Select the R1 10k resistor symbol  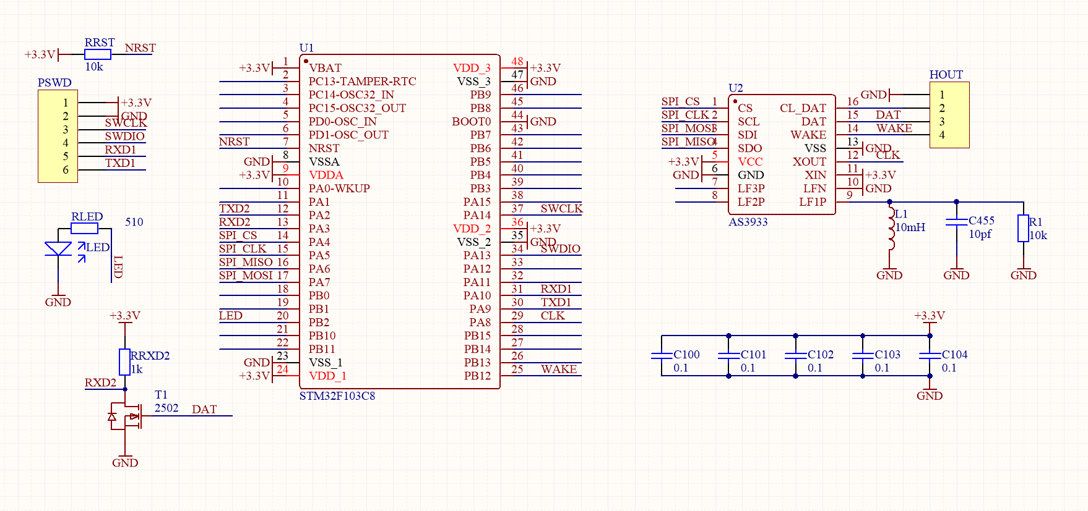click(1023, 228)
